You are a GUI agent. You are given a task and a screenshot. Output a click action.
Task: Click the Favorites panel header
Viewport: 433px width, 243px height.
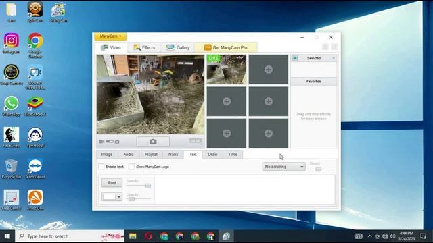pyautogui.click(x=314, y=81)
